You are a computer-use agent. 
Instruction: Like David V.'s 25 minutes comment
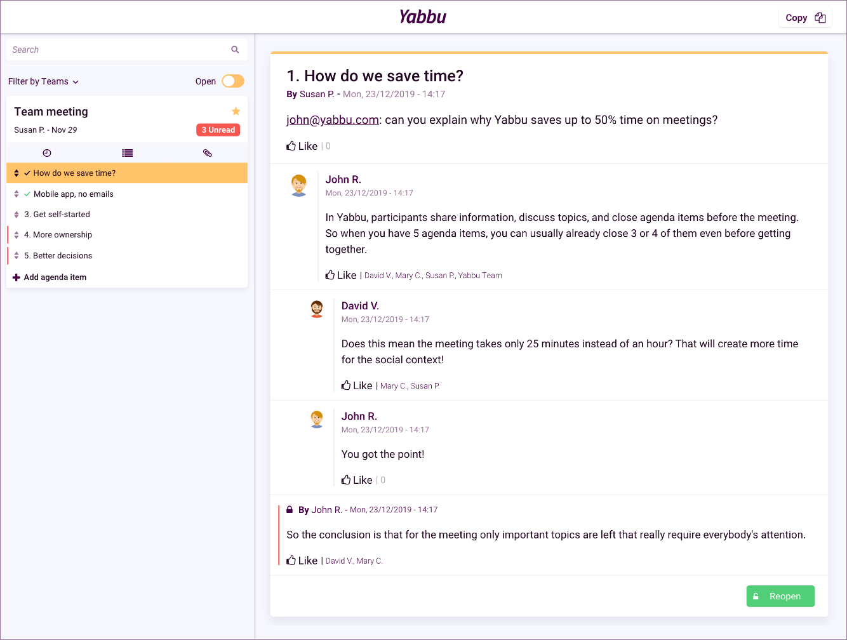click(357, 385)
